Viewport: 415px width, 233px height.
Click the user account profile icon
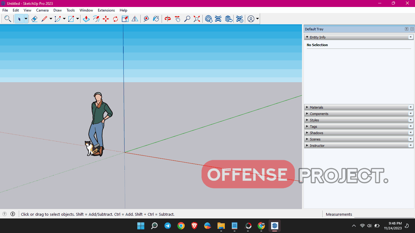tap(251, 19)
